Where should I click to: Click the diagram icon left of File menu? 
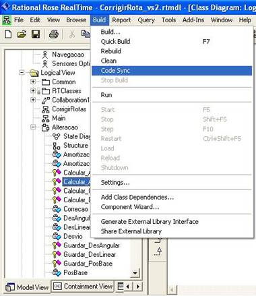[7, 20]
